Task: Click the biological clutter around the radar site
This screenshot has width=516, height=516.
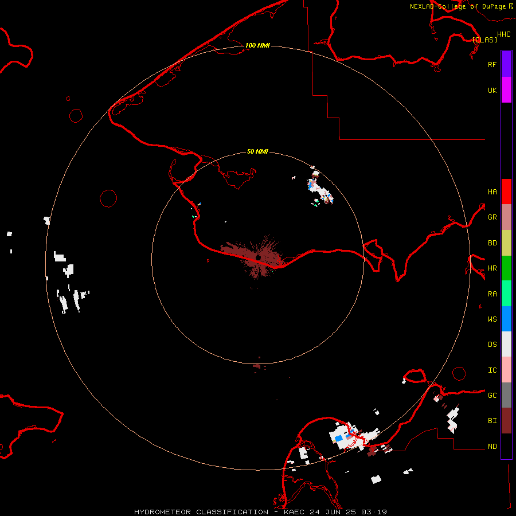Action: [x=252, y=256]
